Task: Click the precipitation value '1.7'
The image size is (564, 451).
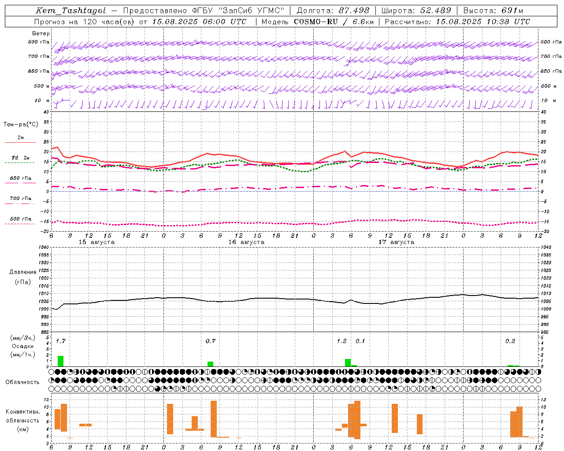Action: (x=60, y=341)
